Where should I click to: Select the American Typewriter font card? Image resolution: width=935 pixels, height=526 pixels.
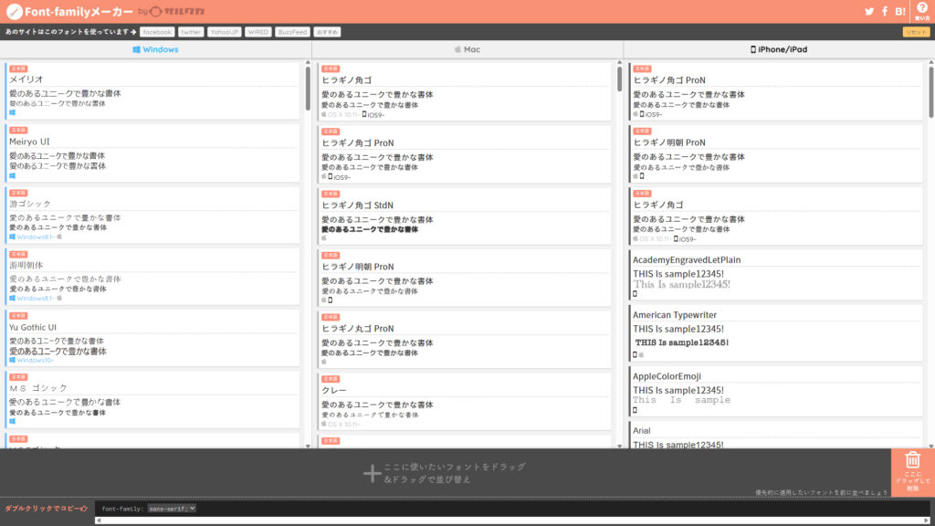pyautogui.click(x=776, y=333)
